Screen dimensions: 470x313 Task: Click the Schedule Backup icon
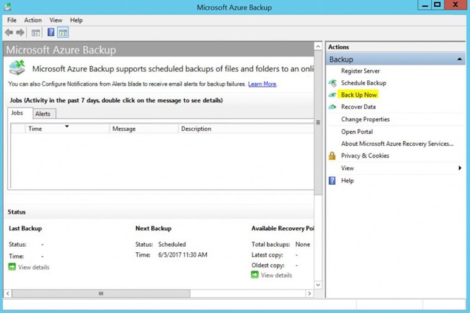point(333,83)
